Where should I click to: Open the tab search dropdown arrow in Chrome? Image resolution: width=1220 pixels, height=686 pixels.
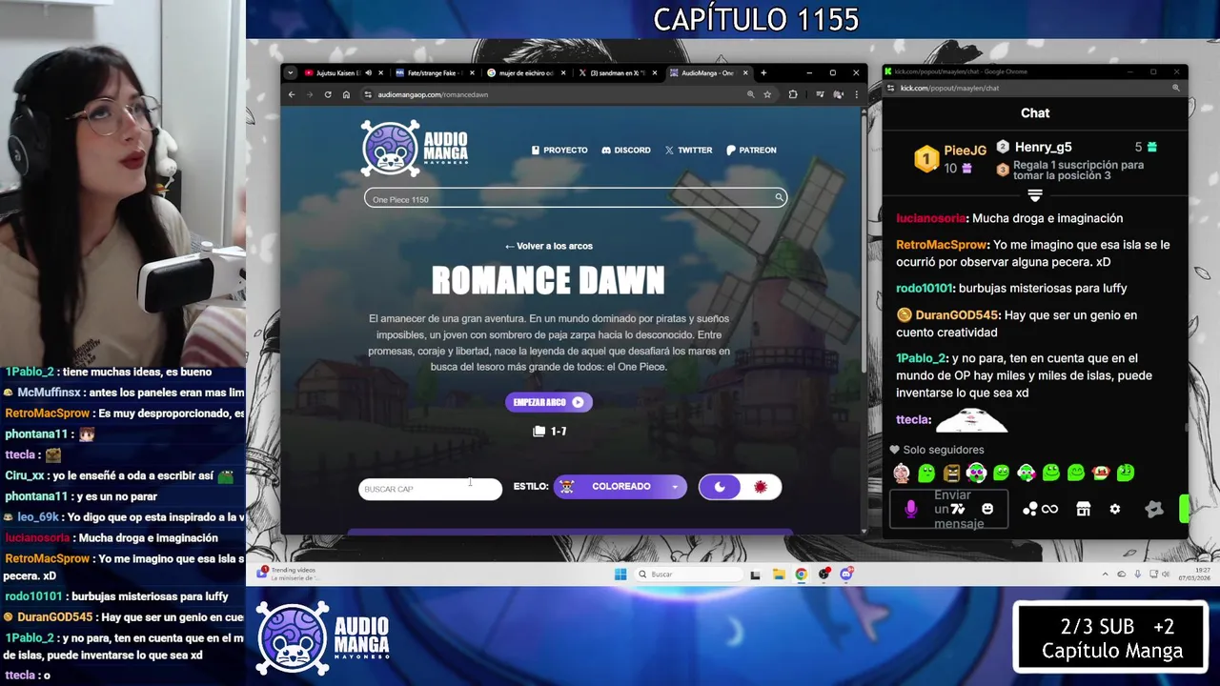290,72
